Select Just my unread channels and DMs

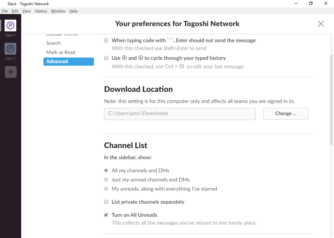106,180
